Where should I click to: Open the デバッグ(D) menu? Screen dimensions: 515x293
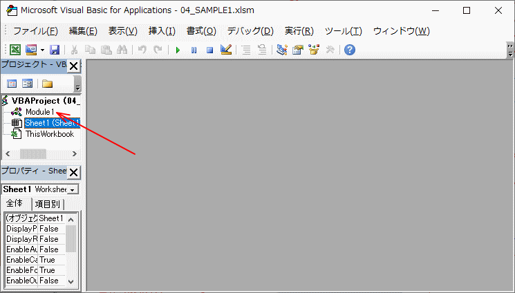pos(250,31)
